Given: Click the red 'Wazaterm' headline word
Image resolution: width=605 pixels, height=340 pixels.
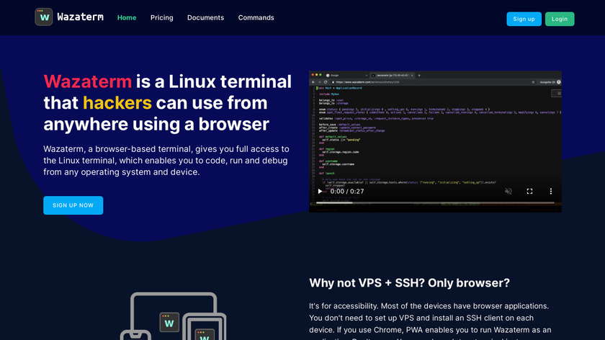Looking at the screenshot, I should click(88, 82).
